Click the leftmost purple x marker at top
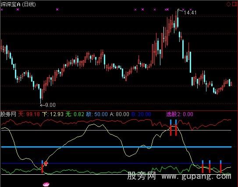This screenshot has height=187, width=238. [2, 10]
